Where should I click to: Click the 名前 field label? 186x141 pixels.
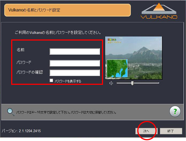pos(20,50)
